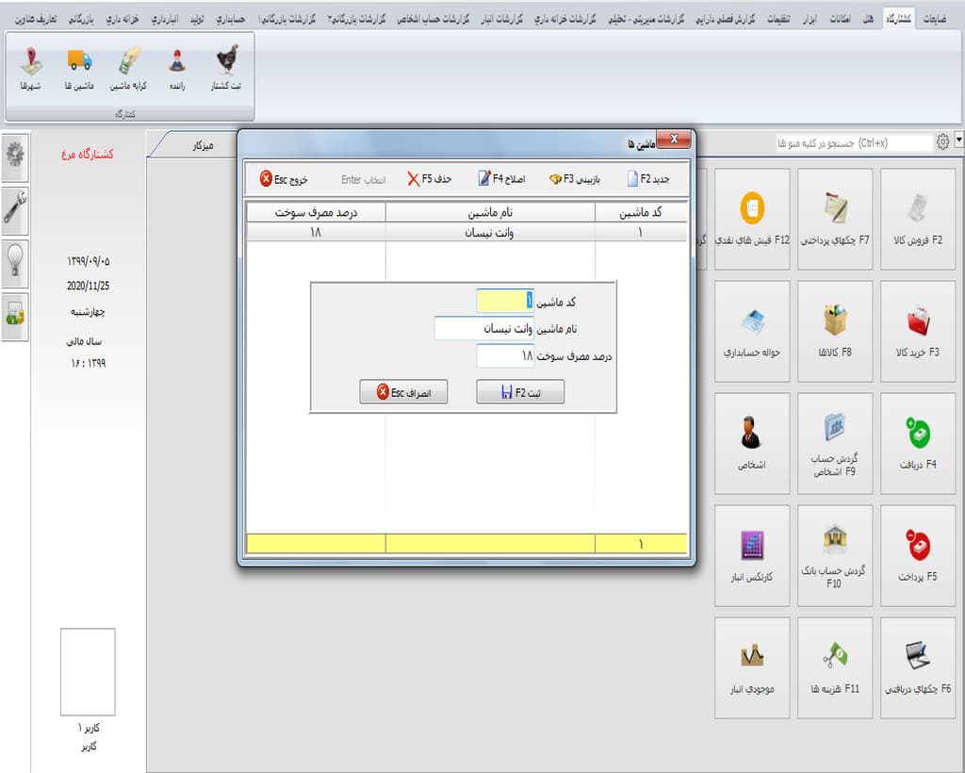Open فروش کالا F2 tile
This screenshot has height=773, width=965.
tap(918, 219)
